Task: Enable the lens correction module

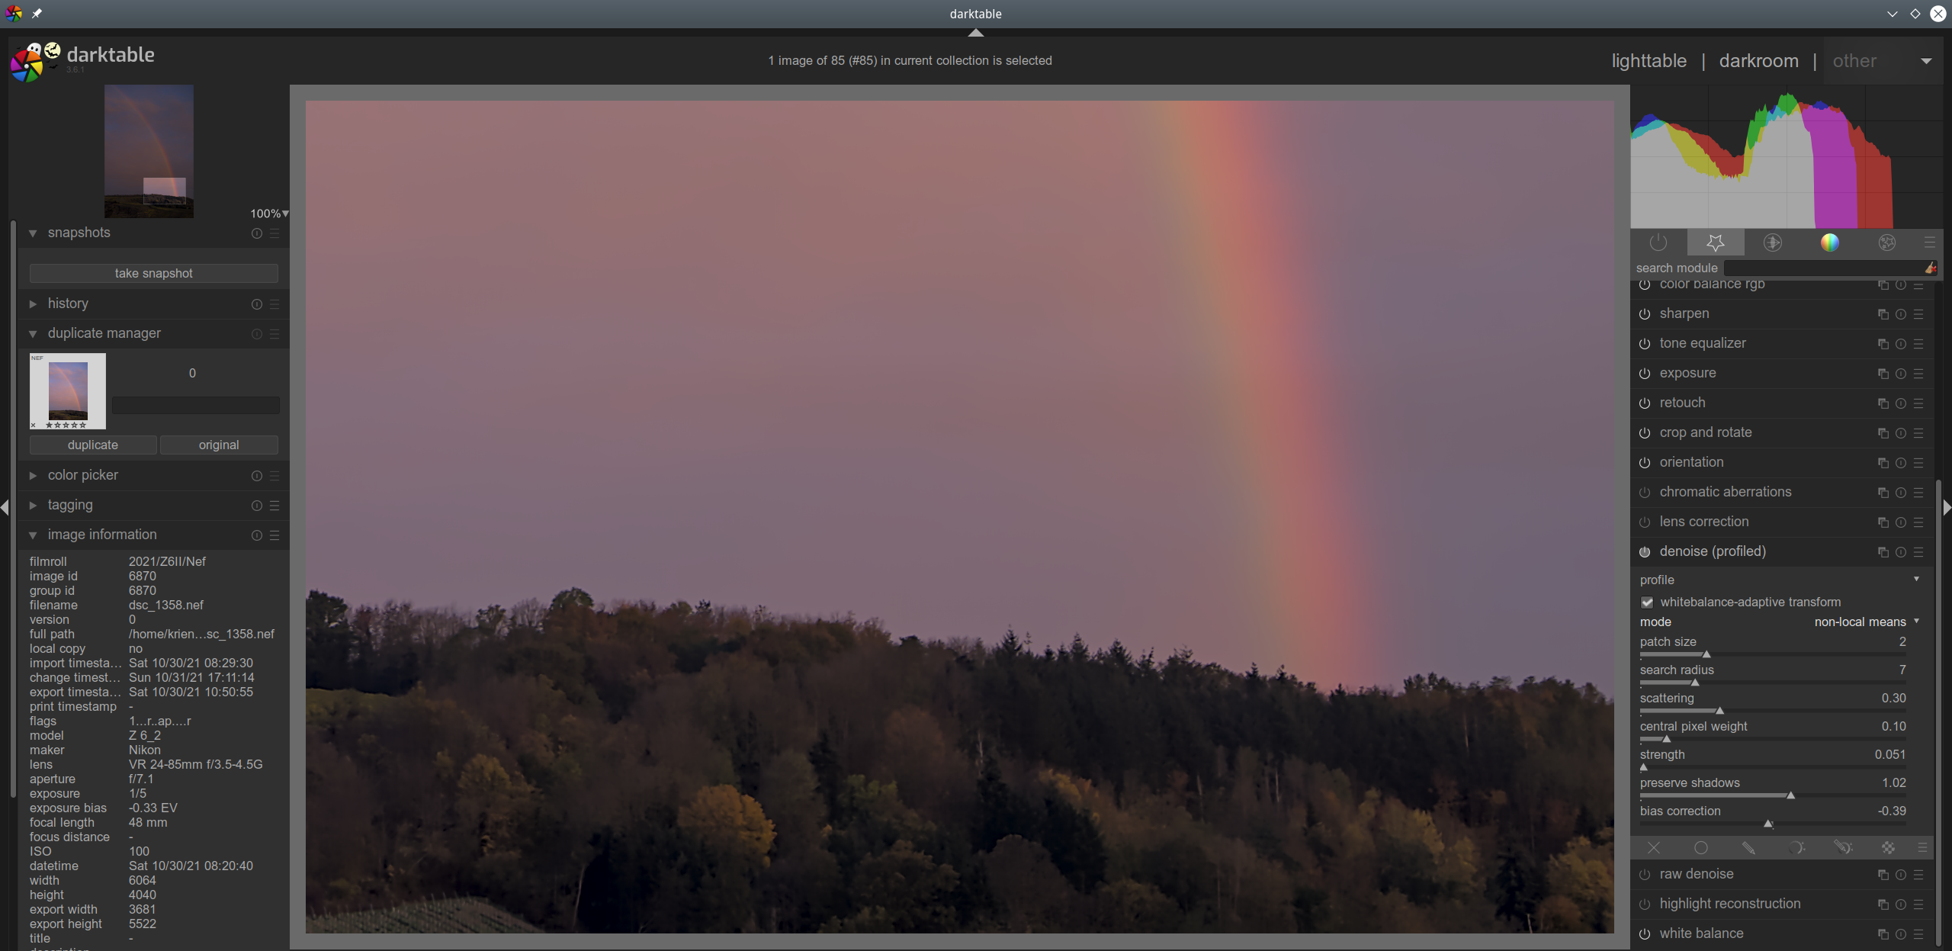Action: coord(1645,522)
